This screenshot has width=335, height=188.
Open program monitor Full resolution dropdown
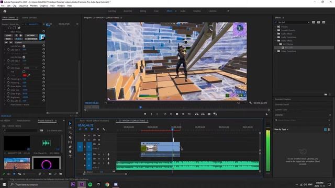(x=241, y=103)
